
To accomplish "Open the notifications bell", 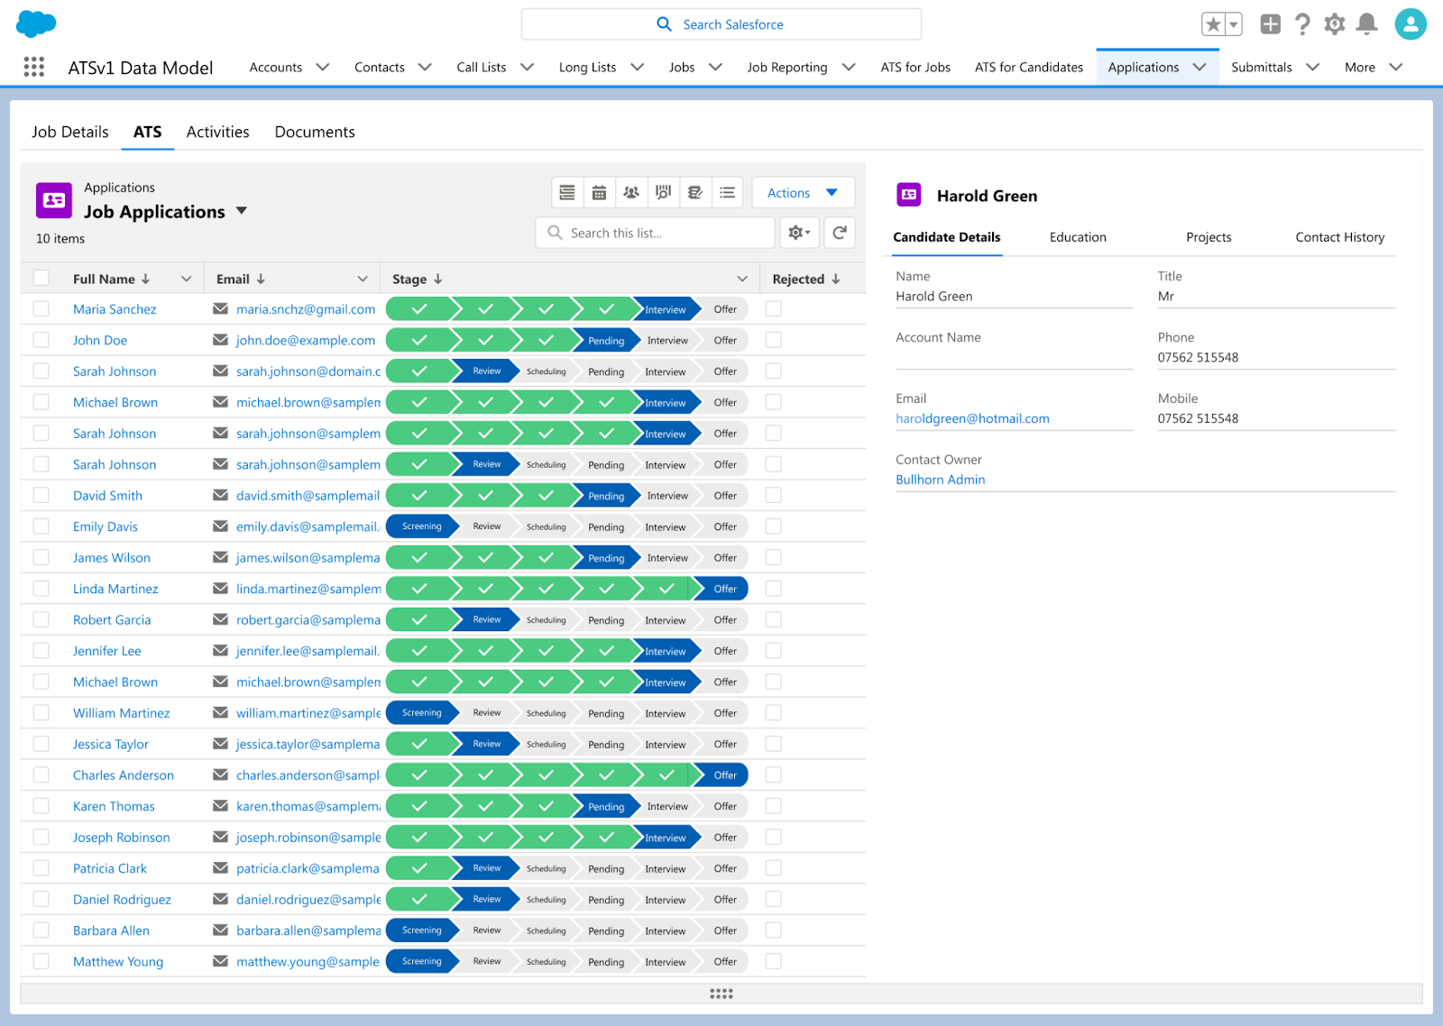I will click(x=1367, y=24).
